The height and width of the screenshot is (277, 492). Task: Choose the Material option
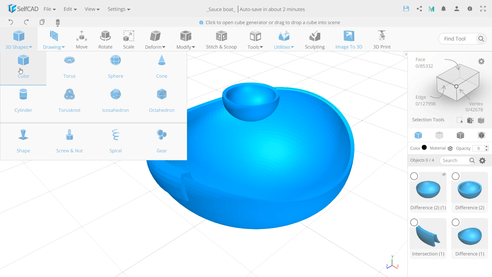441,148
